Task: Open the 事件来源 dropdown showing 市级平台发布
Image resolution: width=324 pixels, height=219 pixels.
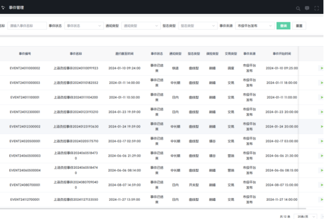Action: pyautogui.click(x=255, y=26)
